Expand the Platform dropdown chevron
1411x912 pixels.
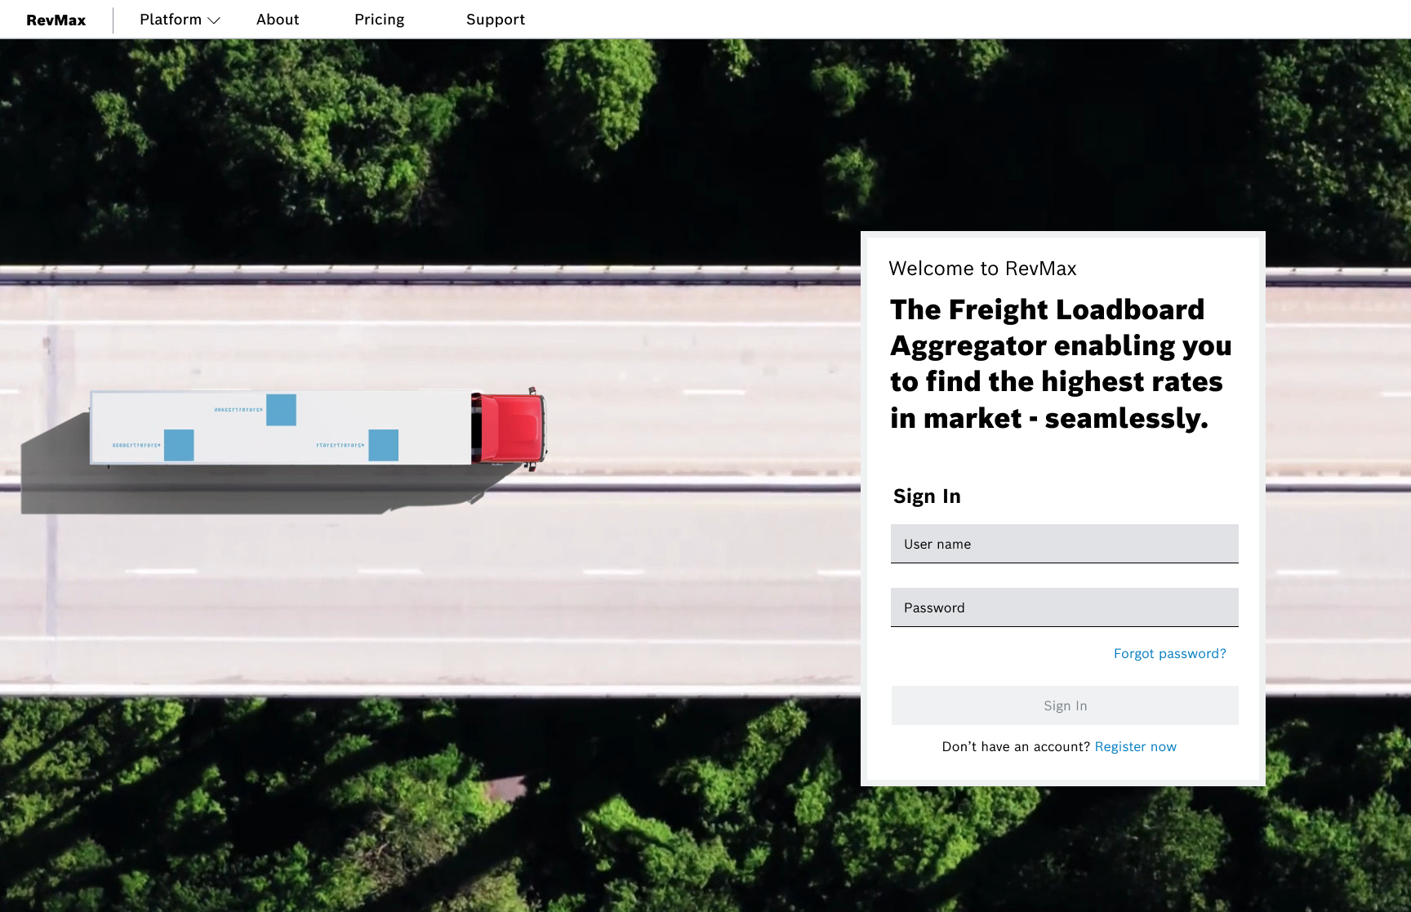[x=214, y=20]
